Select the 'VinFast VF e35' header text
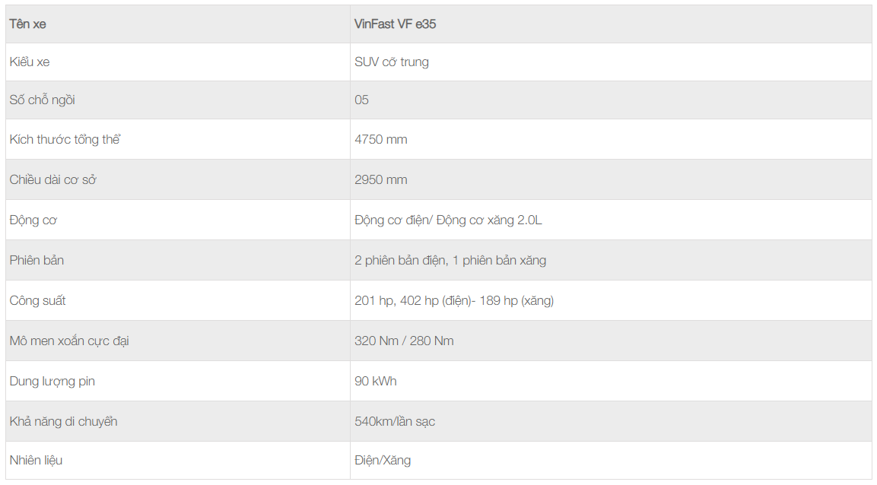Image resolution: width=877 pixels, height=485 pixels. [x=395, y=24]
